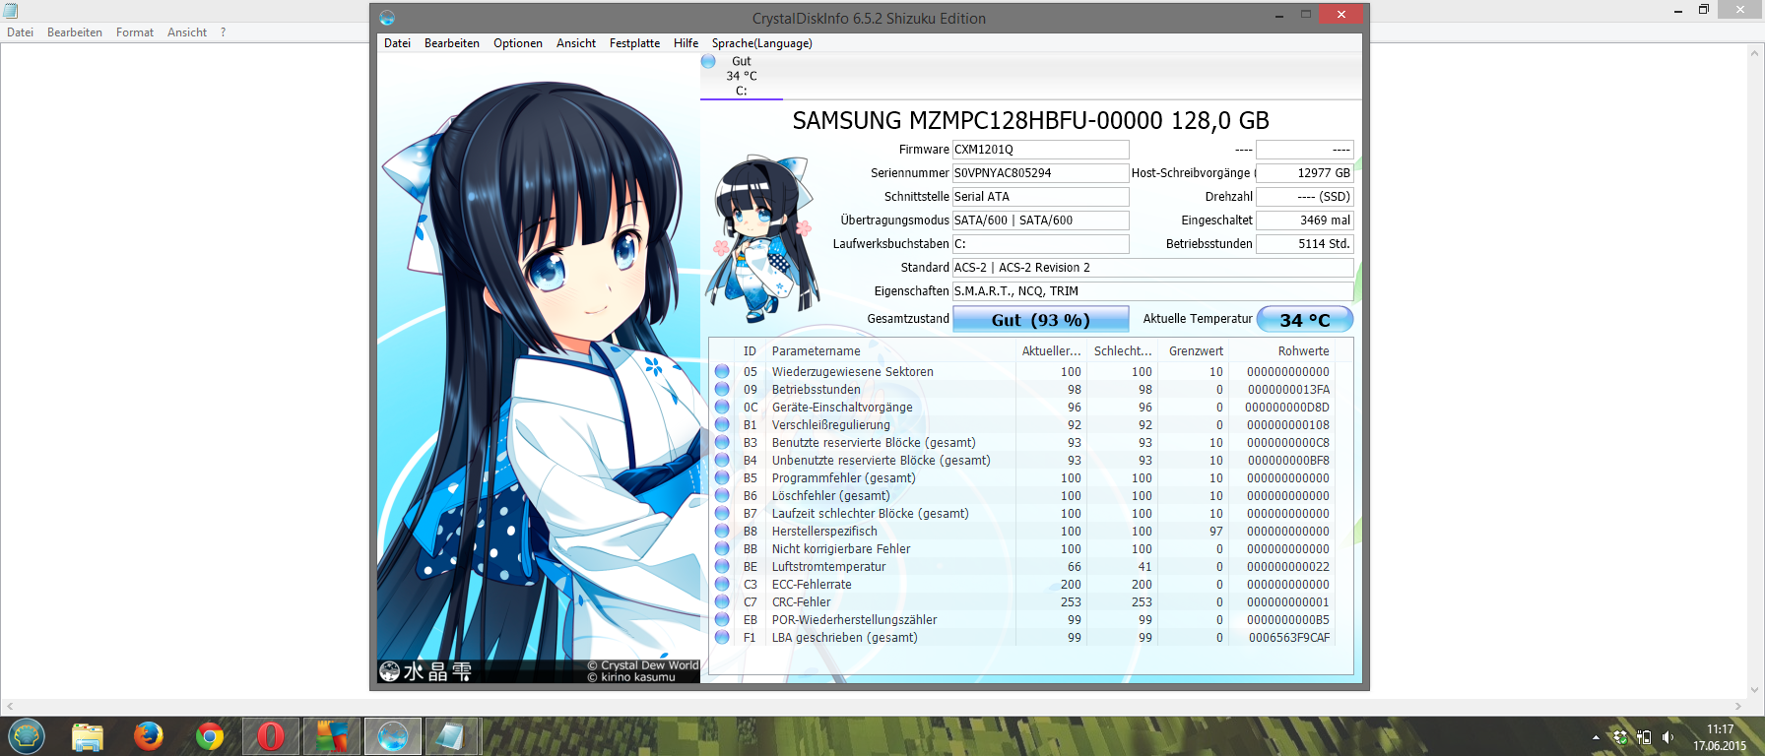Screen dimensions: 1765x756
Task: Click Notepad horizontal scrollbar right arrow
Action: click(1739, 706)
